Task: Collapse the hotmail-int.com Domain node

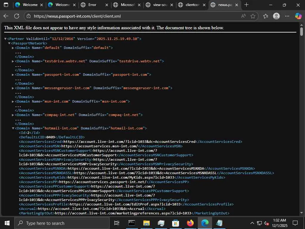Action: click(13, 128)
